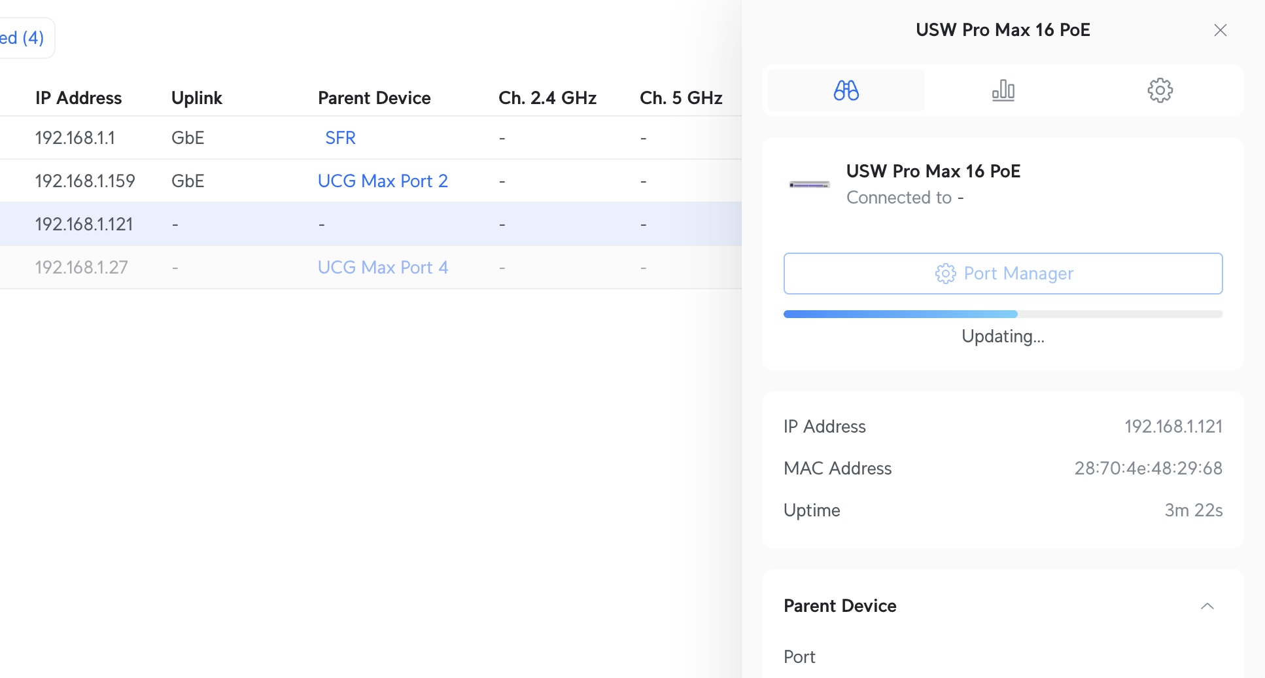Click the MAC Address value 28:70:4e:48:29:68
The image size is (1265, 678).
coord(1148,469)
